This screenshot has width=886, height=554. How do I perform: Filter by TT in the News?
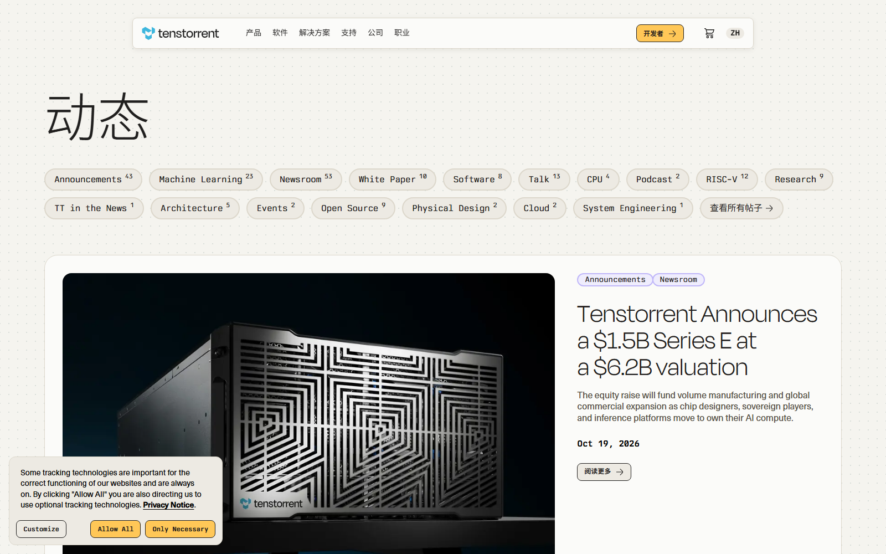point(94,208)
